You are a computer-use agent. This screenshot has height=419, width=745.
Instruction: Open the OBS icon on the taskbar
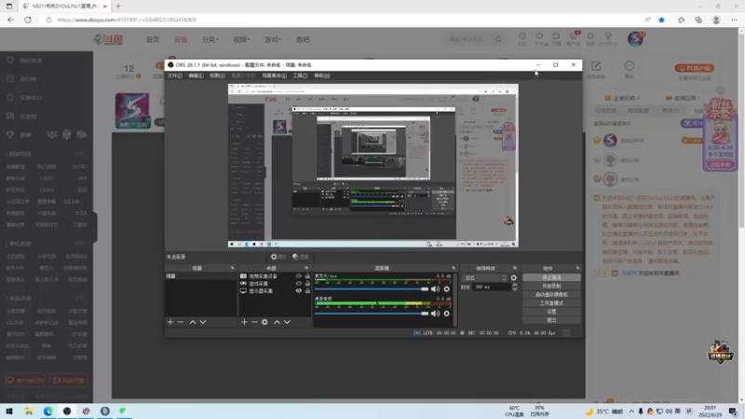[x=67, y=412]
